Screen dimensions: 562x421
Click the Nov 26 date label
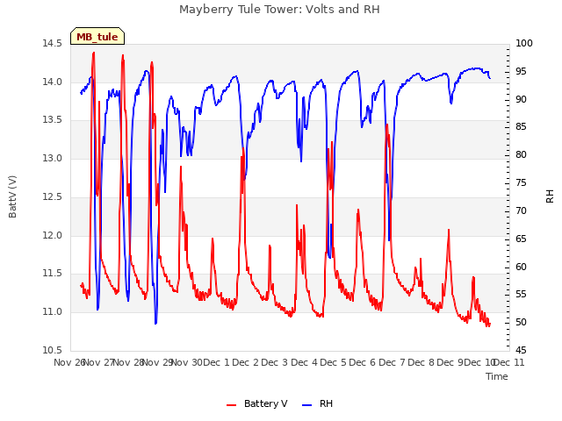[x=69, y=362]
